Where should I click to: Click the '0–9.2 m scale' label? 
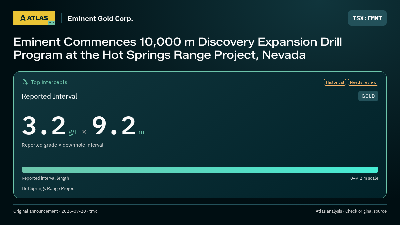[x=364, y=178]
